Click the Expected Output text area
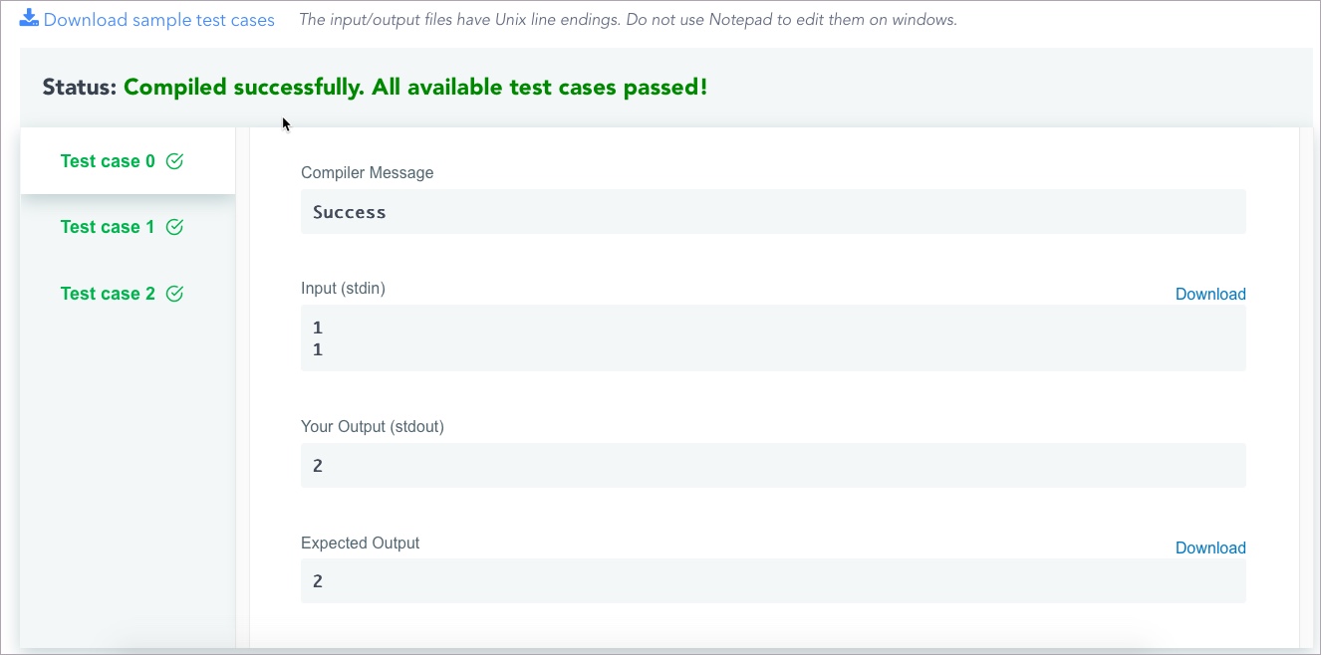 tap(773, 580)
